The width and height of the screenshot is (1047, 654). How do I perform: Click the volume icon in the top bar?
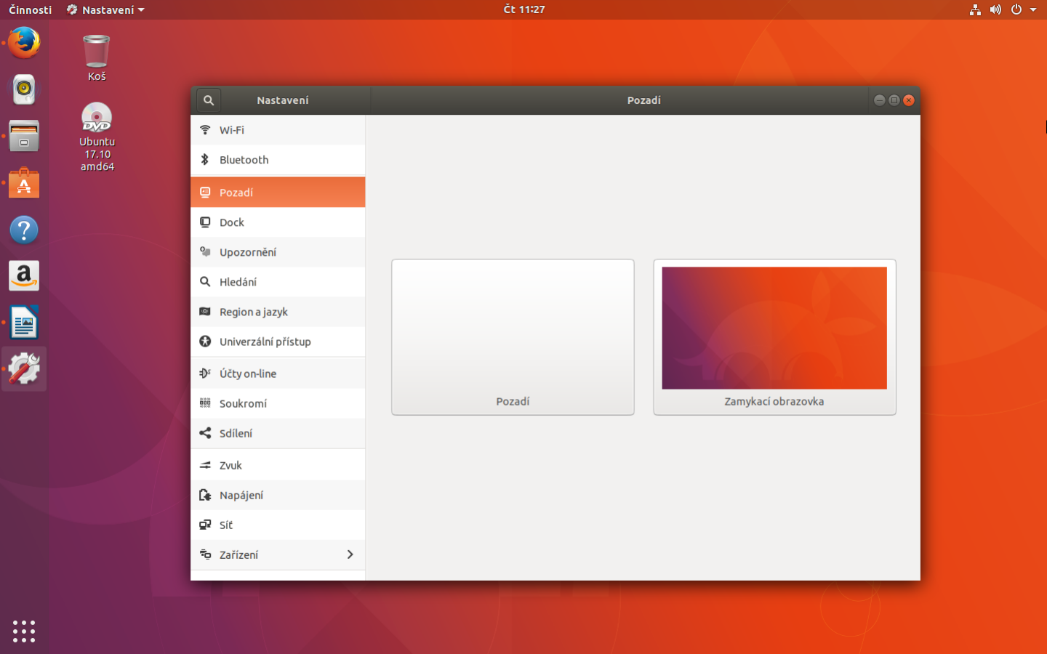(x=995, y=9)
